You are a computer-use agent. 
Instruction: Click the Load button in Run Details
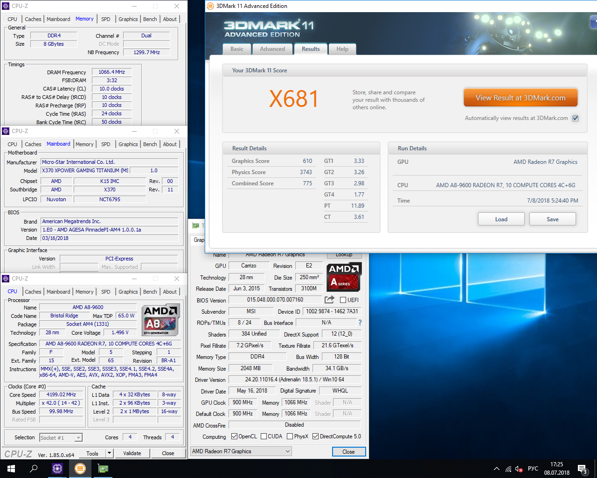pyautogui.click(x=501, y=219)
